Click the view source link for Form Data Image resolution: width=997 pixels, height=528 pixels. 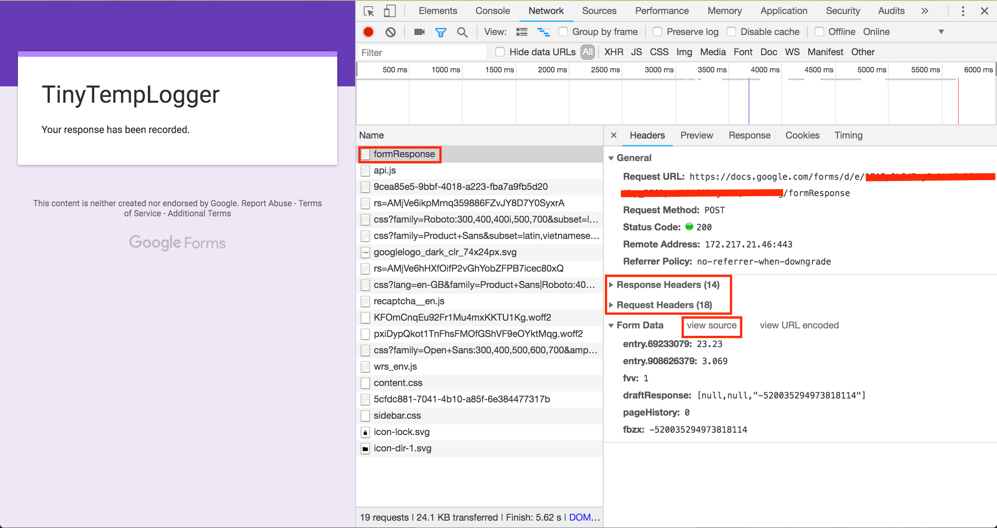711,325
